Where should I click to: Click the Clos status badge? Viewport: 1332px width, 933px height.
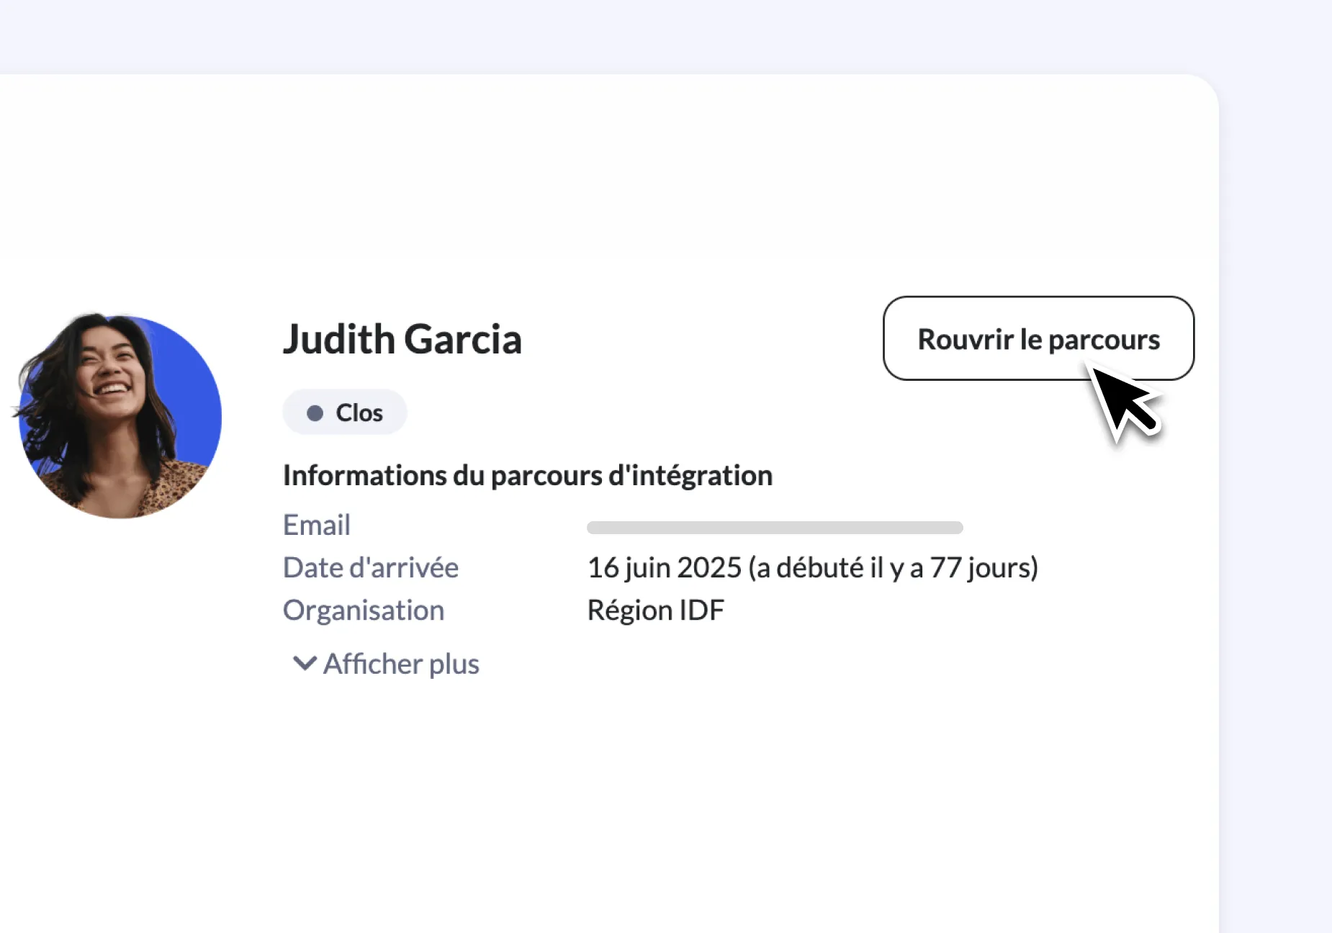(345, 412)
